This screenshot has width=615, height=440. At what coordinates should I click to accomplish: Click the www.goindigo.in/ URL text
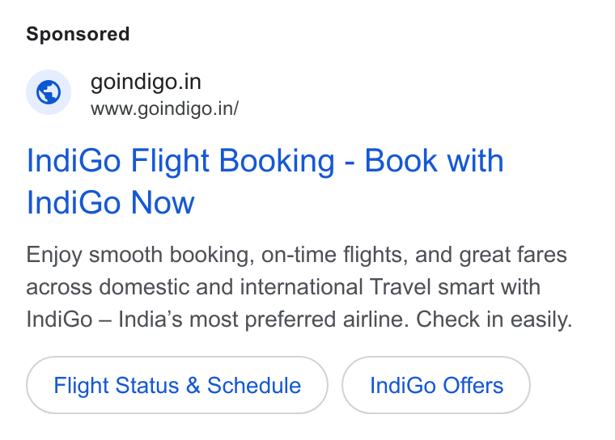coord(164,108)
